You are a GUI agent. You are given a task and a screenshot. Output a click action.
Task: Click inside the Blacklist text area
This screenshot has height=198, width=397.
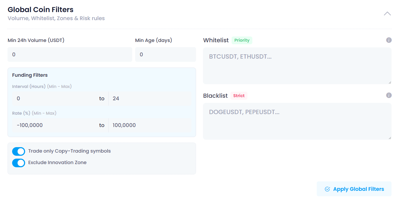pyautogui.click(x=297, y=121)
